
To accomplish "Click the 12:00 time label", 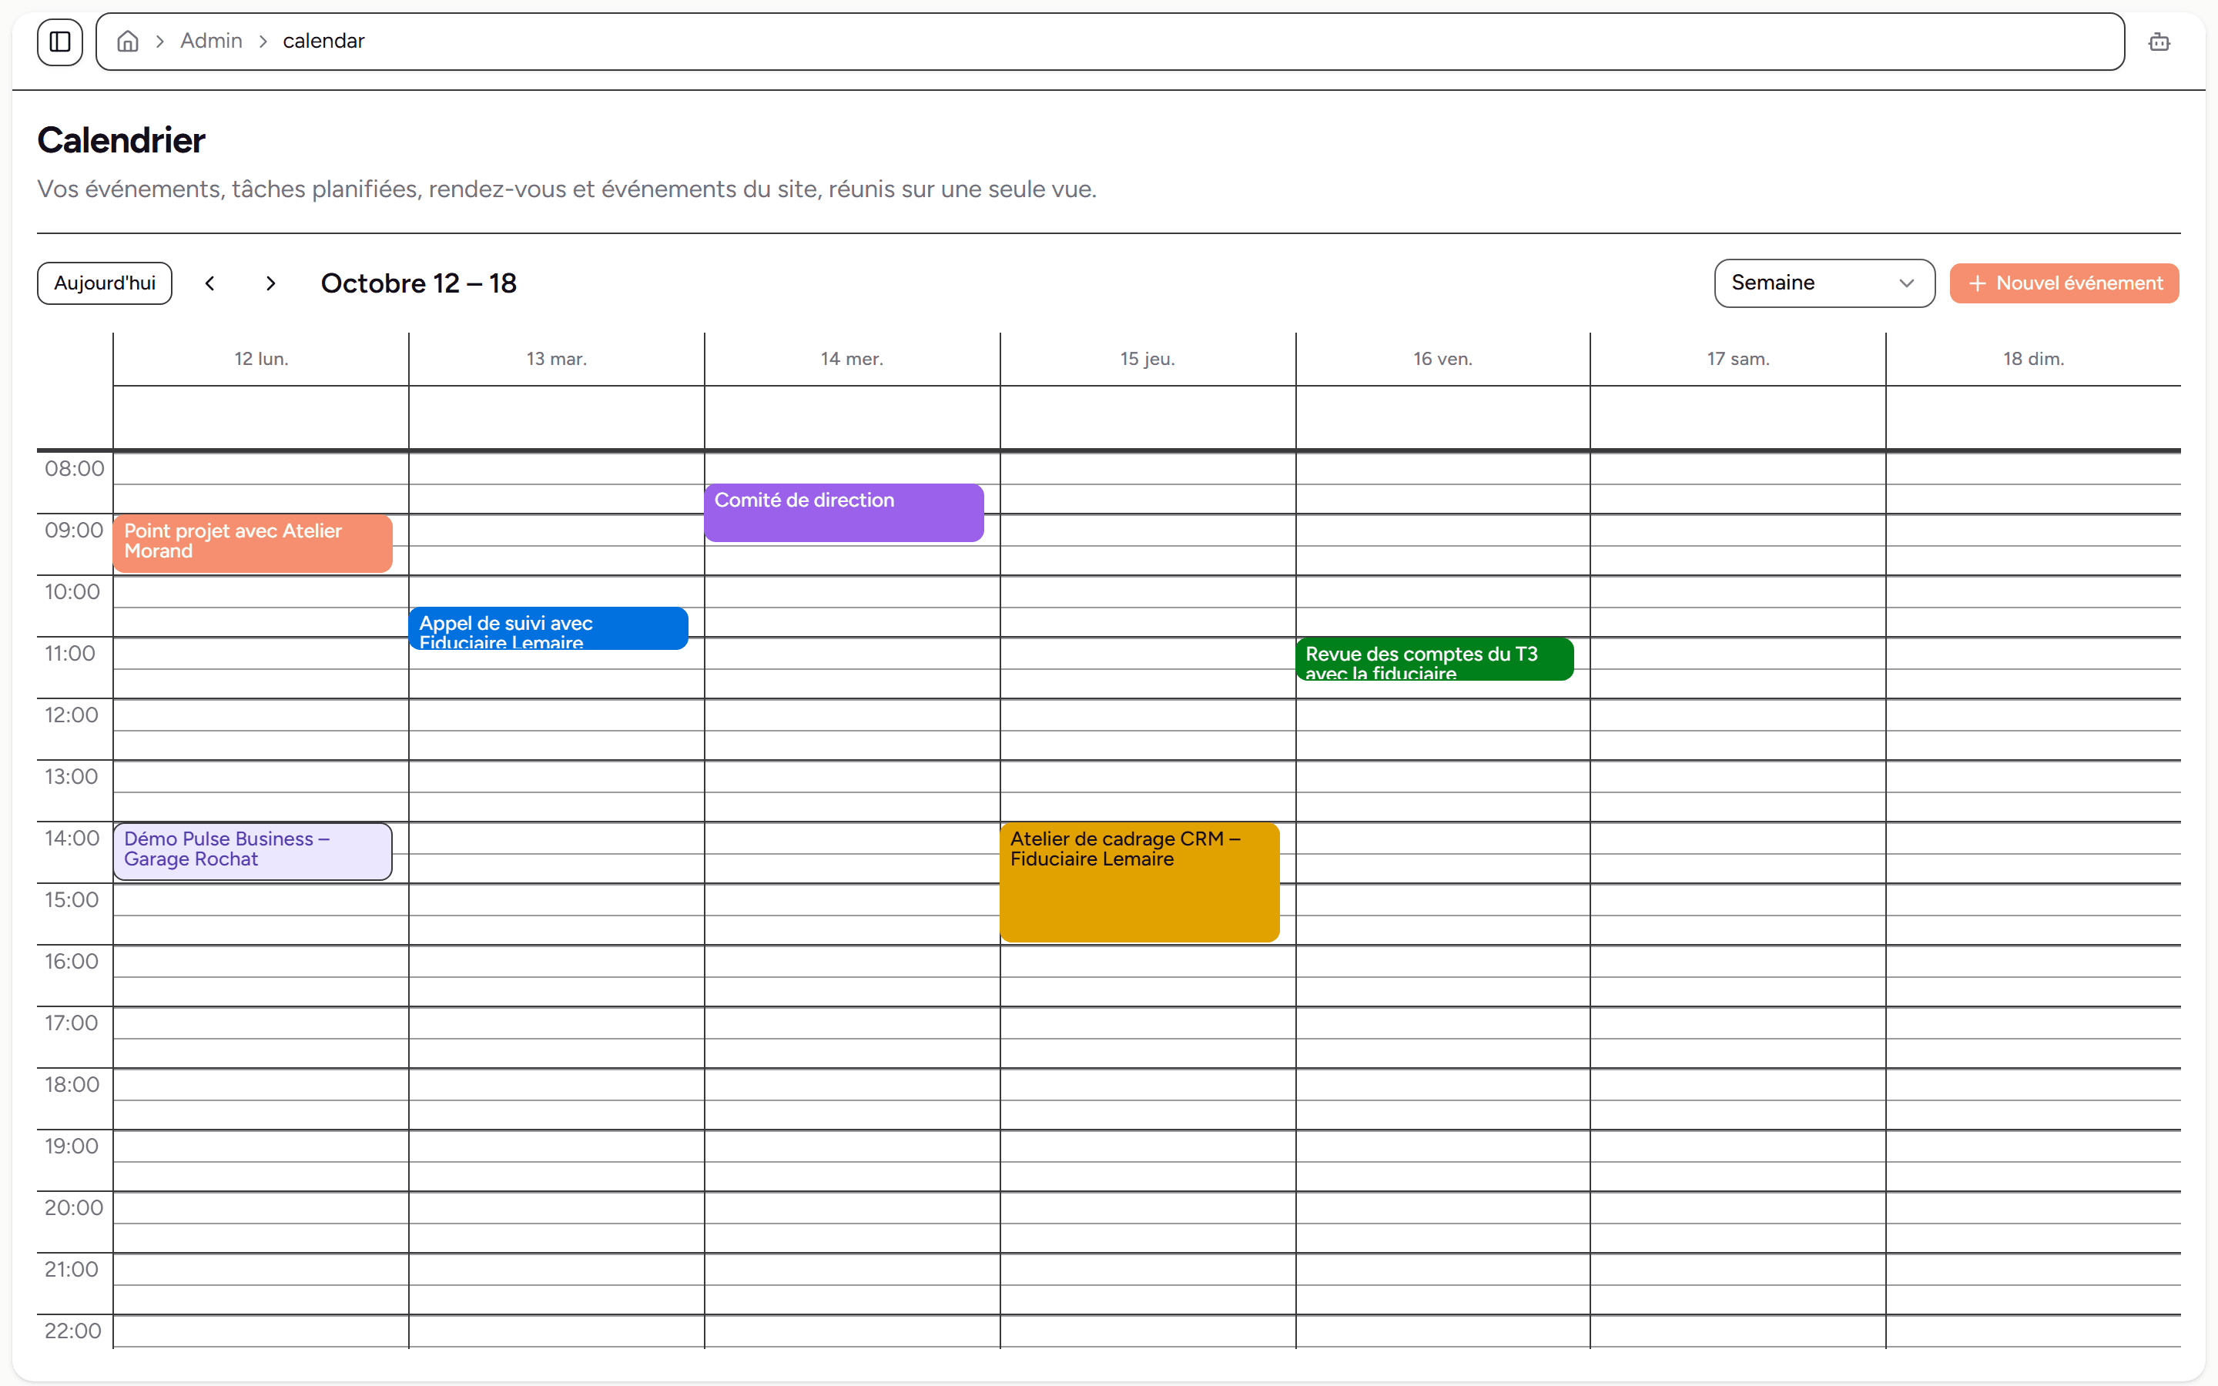I will (x=72, y=715).
